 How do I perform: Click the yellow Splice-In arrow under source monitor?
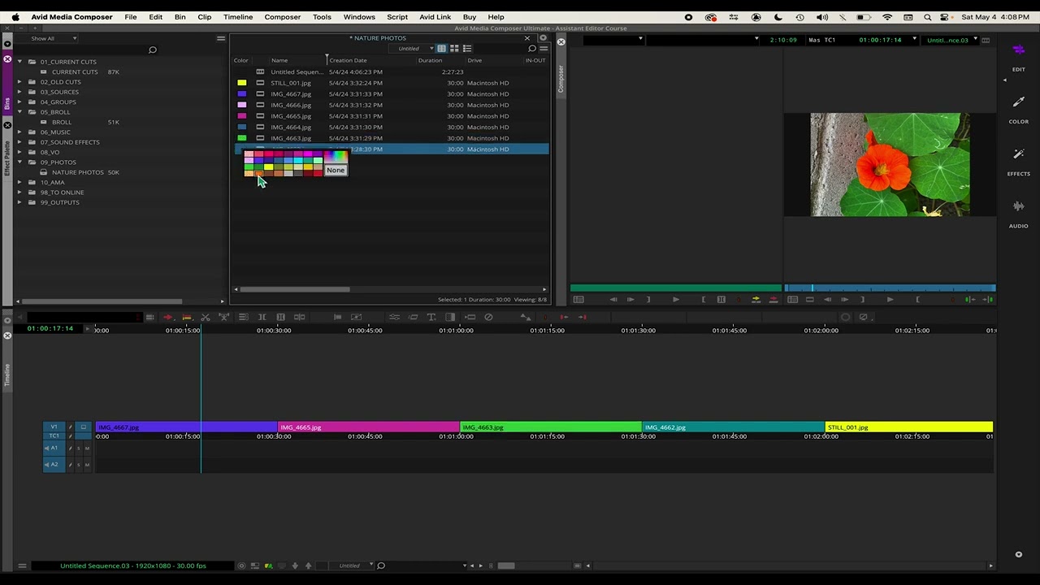(x=756, y=300)
